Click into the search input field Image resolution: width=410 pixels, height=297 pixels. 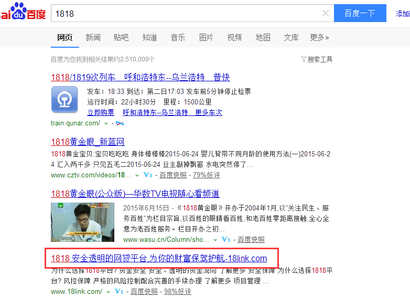[x=184, y=14]
